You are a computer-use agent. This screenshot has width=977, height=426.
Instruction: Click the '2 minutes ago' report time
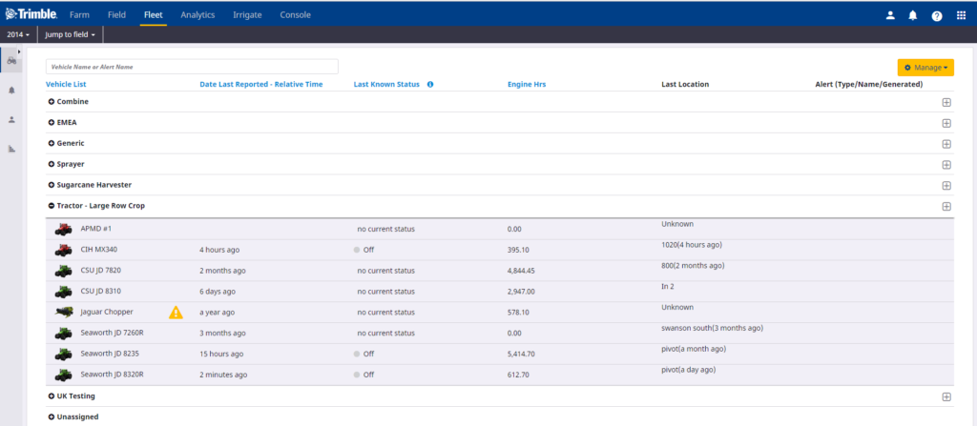(223, 375)
